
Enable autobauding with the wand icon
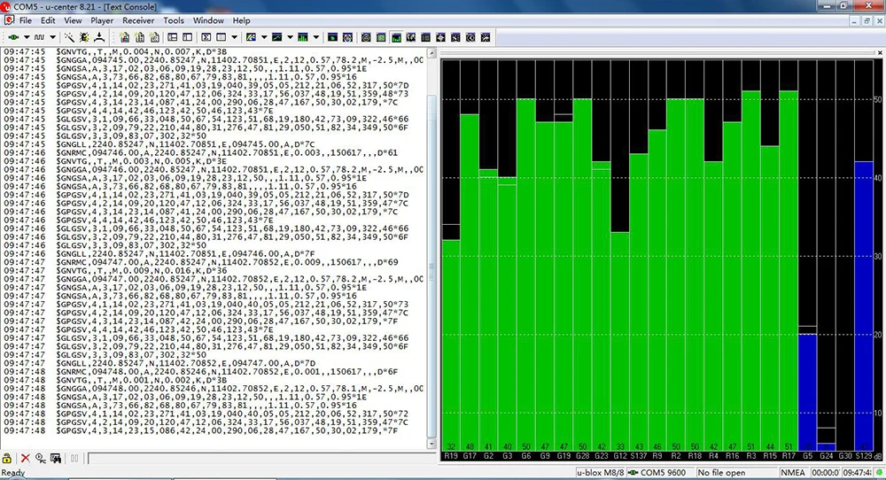(69, 37)
